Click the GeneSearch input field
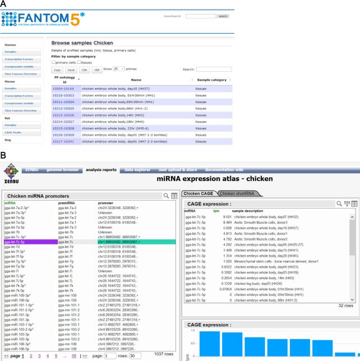 tap(200, 16)
